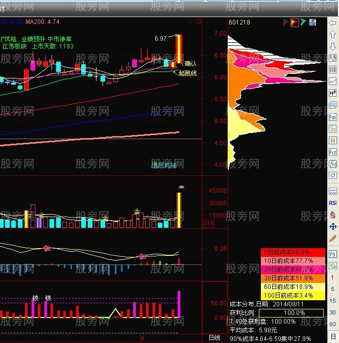Click the tallest yellow volume bar
The image size is (339, 343).
pyautogui.click(x=179, y=210)
